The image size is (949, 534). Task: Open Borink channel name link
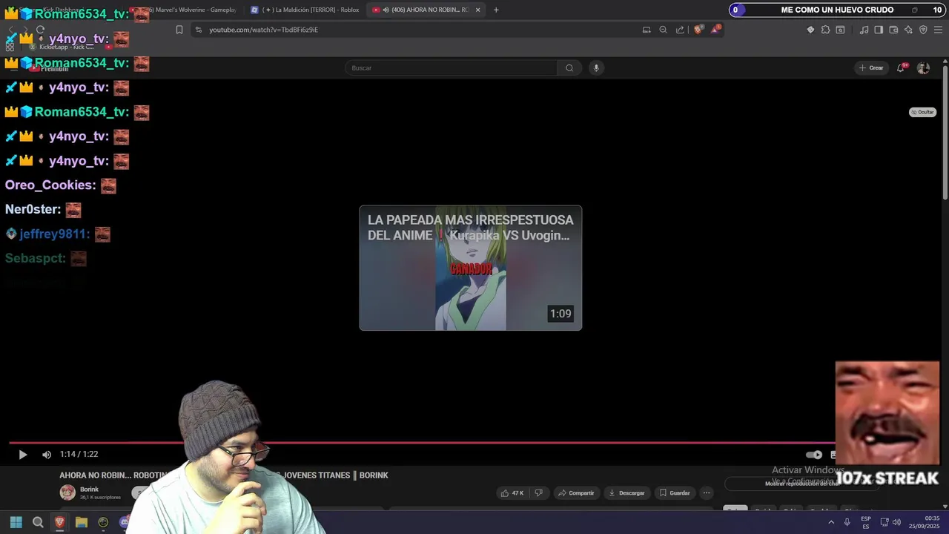point(89,489)
